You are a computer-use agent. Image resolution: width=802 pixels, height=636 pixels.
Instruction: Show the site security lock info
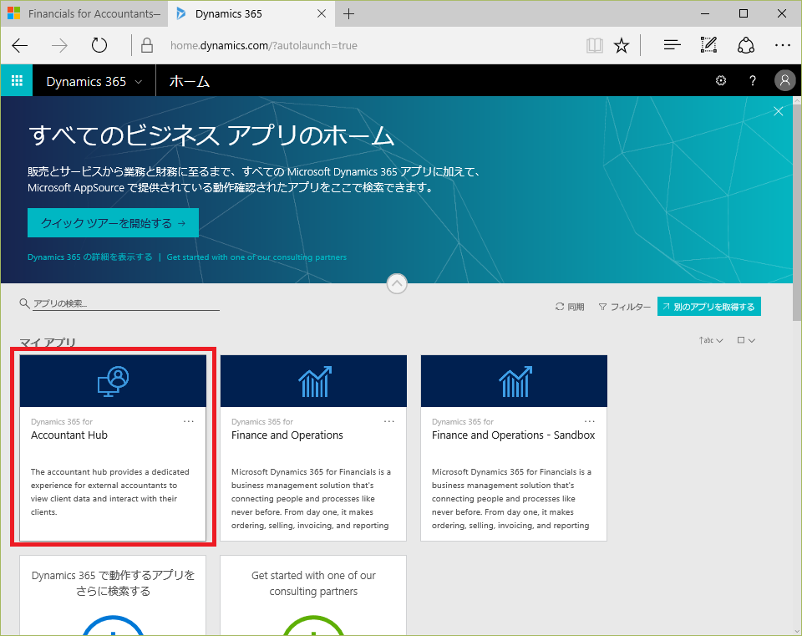pyautogui.click(x=147, y=45)
